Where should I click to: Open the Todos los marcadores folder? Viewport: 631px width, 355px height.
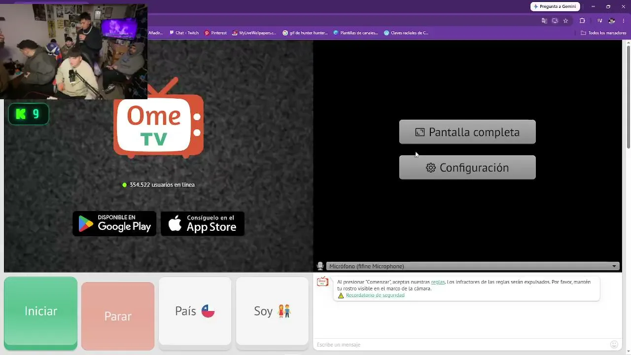pos(604,33)
